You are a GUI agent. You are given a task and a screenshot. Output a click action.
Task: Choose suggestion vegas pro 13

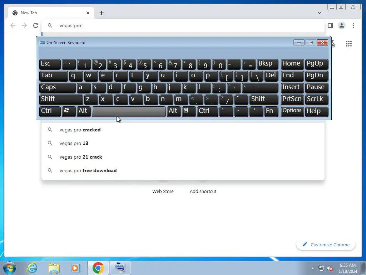tap(183, 143)
